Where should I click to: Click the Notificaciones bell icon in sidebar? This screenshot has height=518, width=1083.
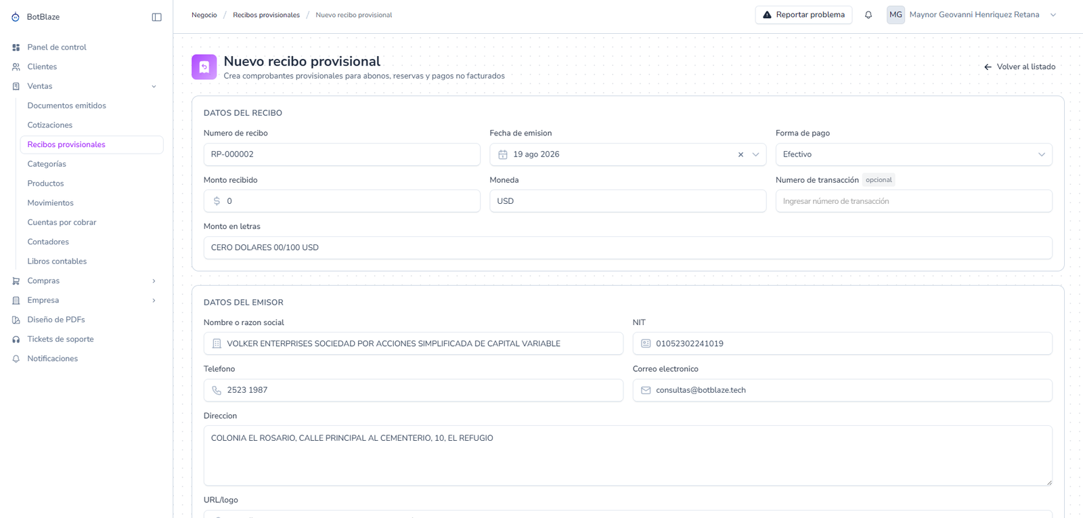point(16,359)
